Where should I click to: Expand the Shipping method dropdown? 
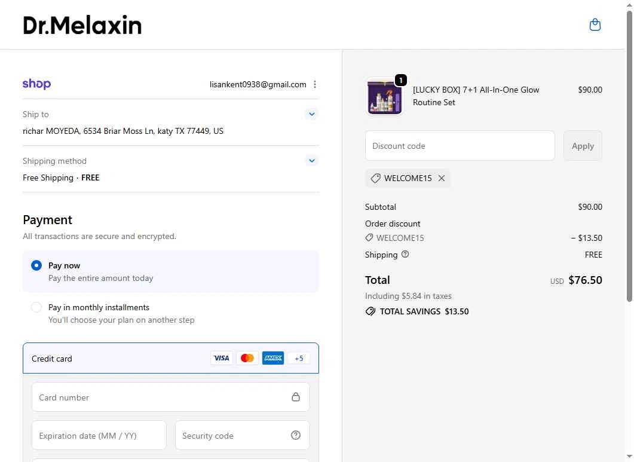[x=312, y=161]
